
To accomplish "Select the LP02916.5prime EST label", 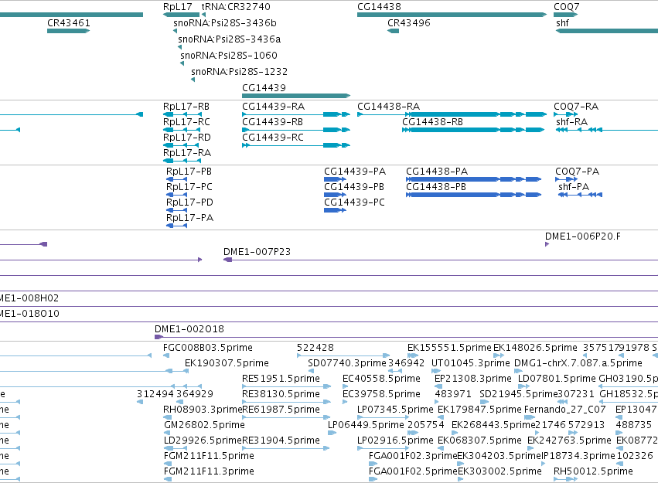I will pos(395,440).
